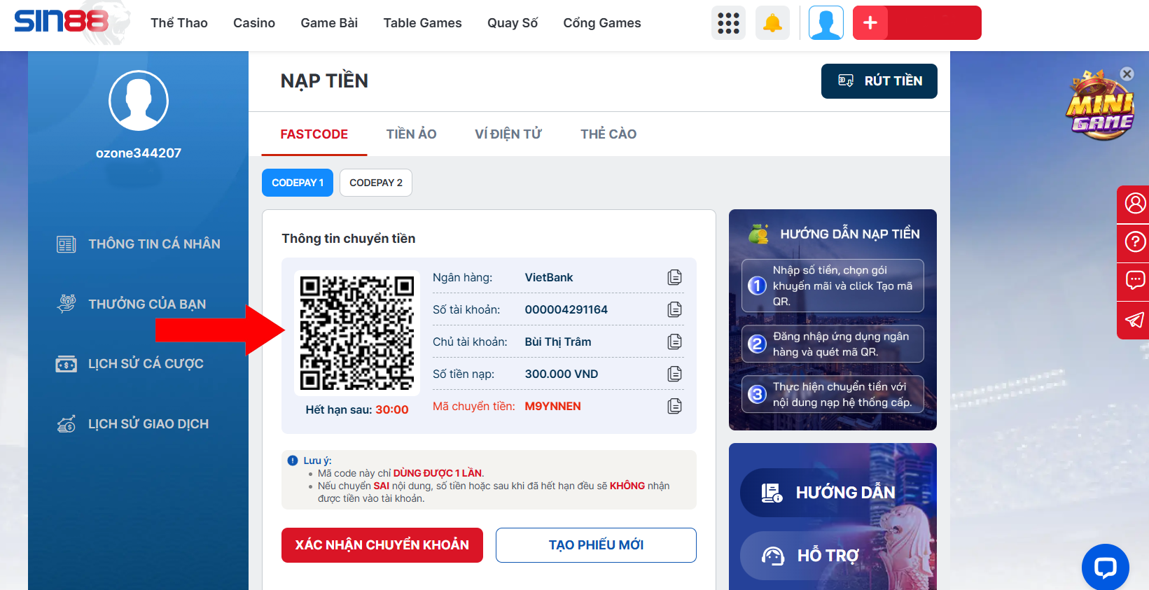Copy transfer code M9YNNEN
Screen dimensions: 1149x590
(674, 406)
